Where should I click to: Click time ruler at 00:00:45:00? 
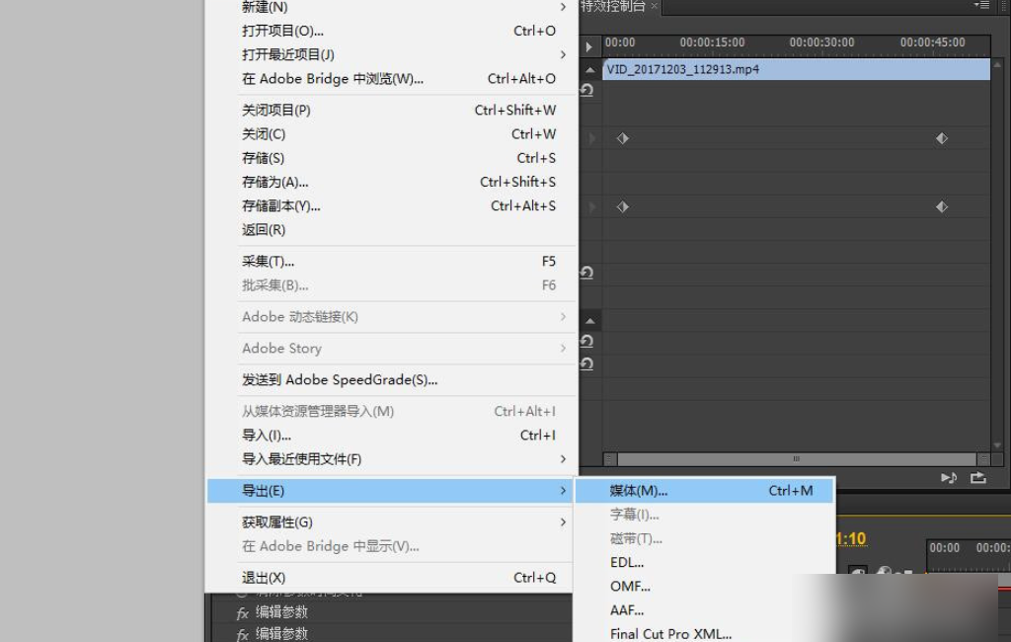[932, 42]
